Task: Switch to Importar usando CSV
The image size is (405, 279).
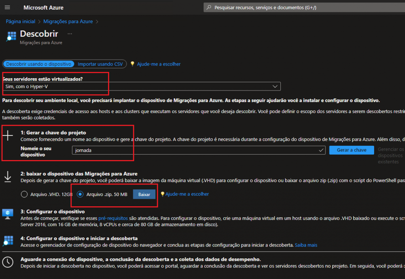Action: click(100, 64)
